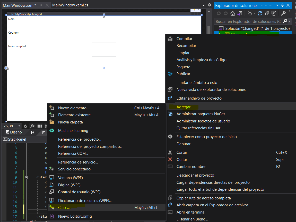Click the sync/refresh icon in solution explorer toolbar
This screenshot has width=296, height=222.
(x=260, y=13)
